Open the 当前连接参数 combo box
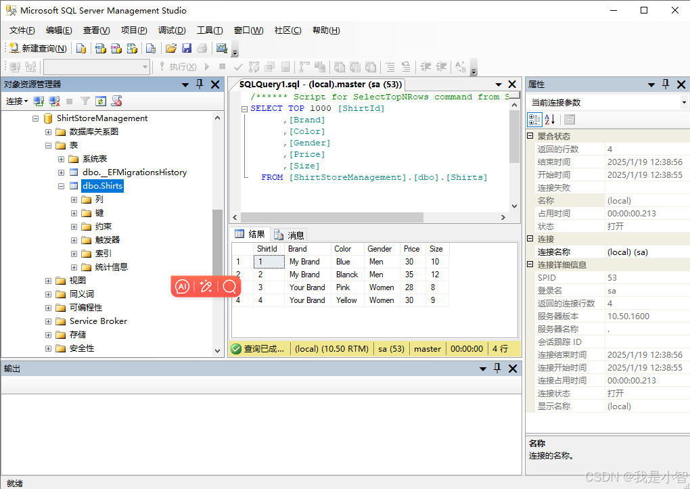The image size is (690, 489). [x=607, y=103]
